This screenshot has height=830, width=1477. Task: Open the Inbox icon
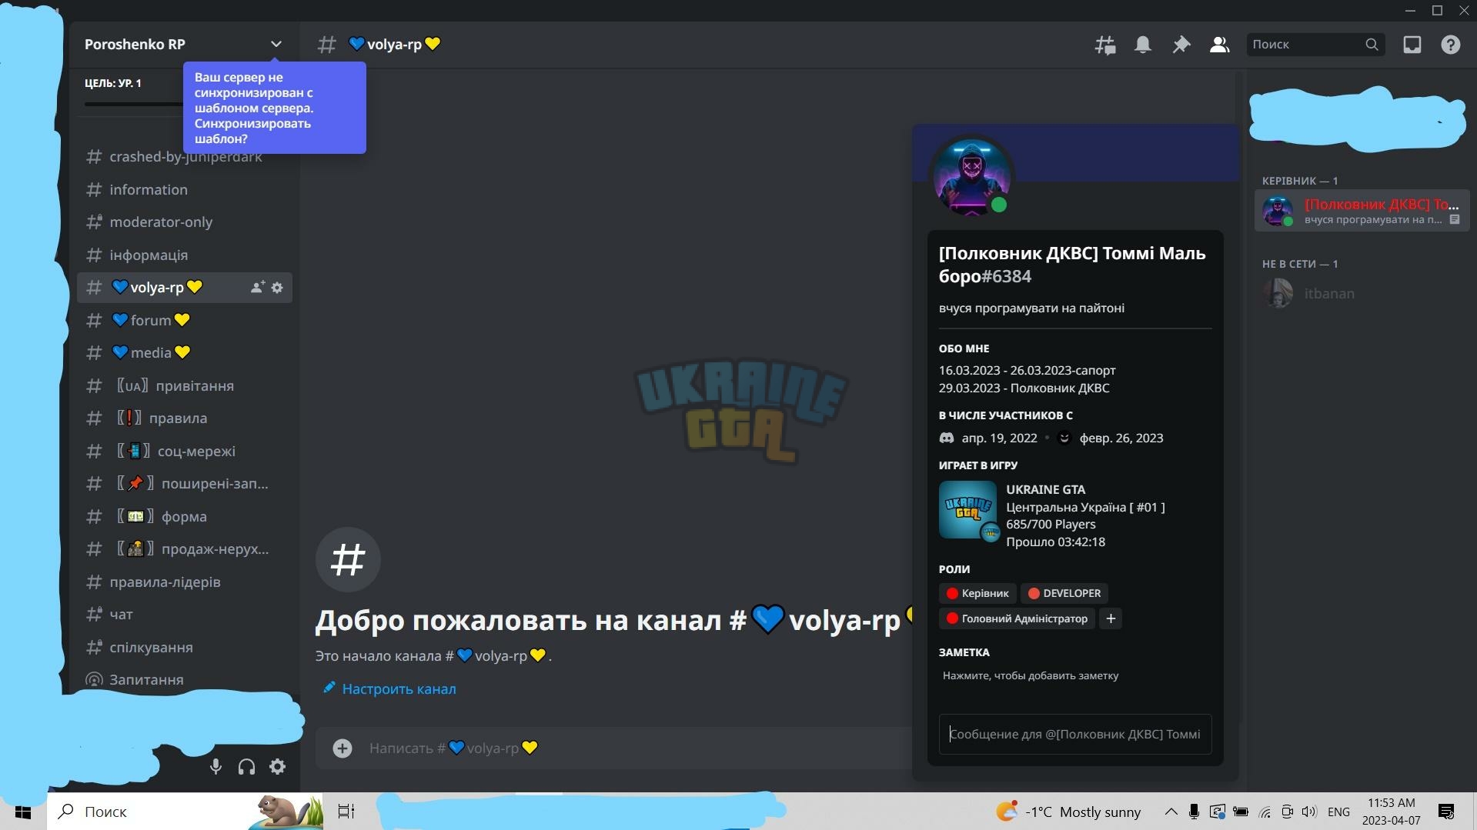coord(1412,45)
